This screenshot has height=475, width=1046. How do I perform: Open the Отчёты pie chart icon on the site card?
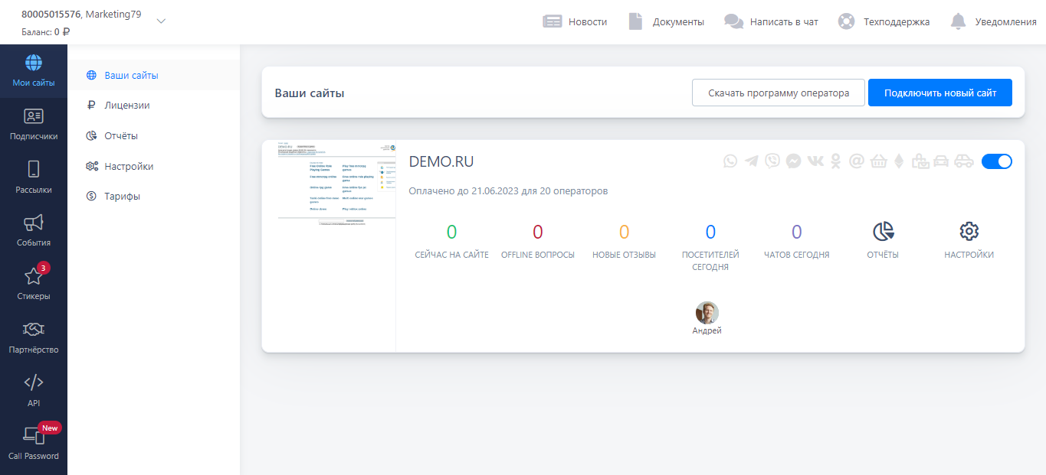click(883, 232)
